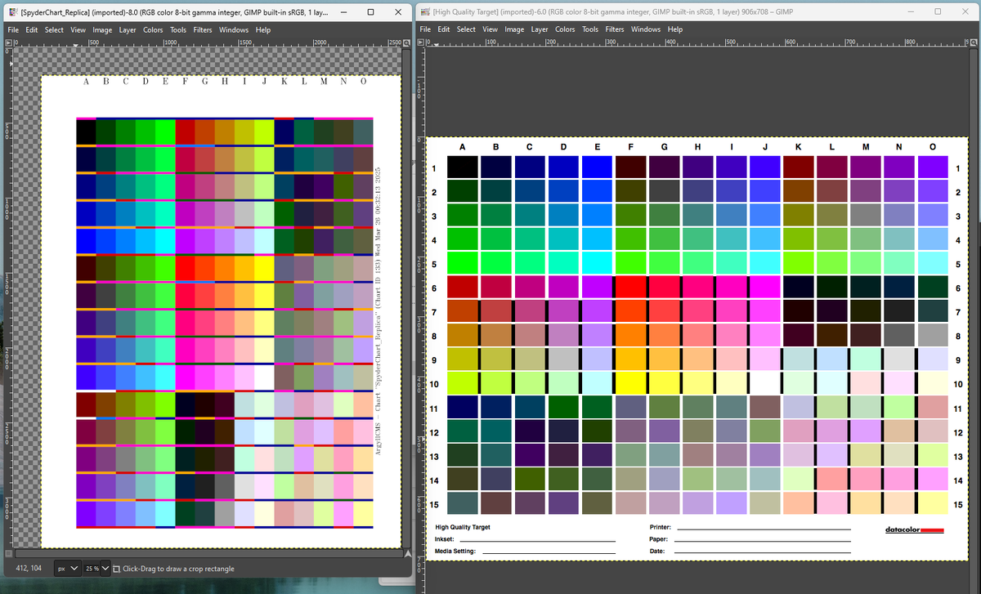Click horizontal scrollbar of SpyderChart_Replica window
The image size is (981, 594).
tap(204, 554)
